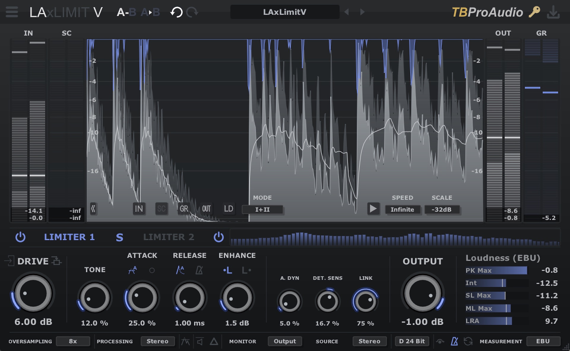Toggle OUT curve display in graph

(206, 209)
